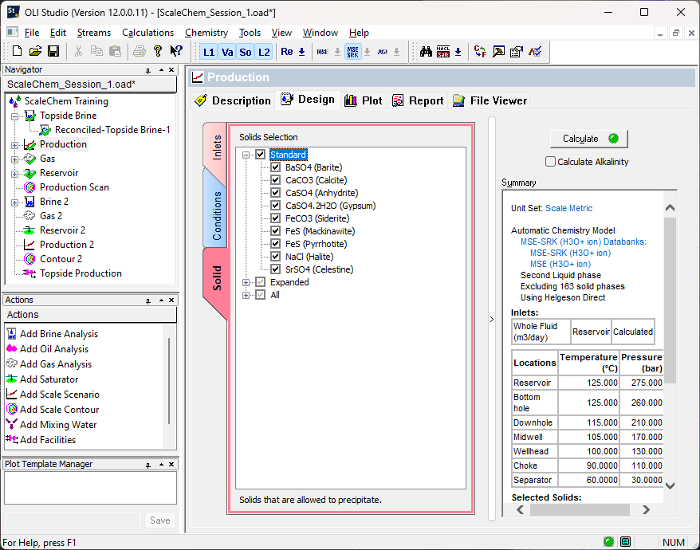This screenshot has width=700, height=550.
Task: Create a new file with the toolbar icon
Action: point(17,52)
